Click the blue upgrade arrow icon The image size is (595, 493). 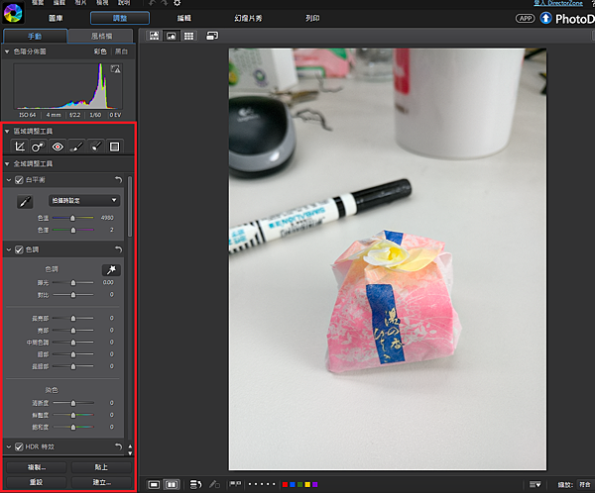545,18
